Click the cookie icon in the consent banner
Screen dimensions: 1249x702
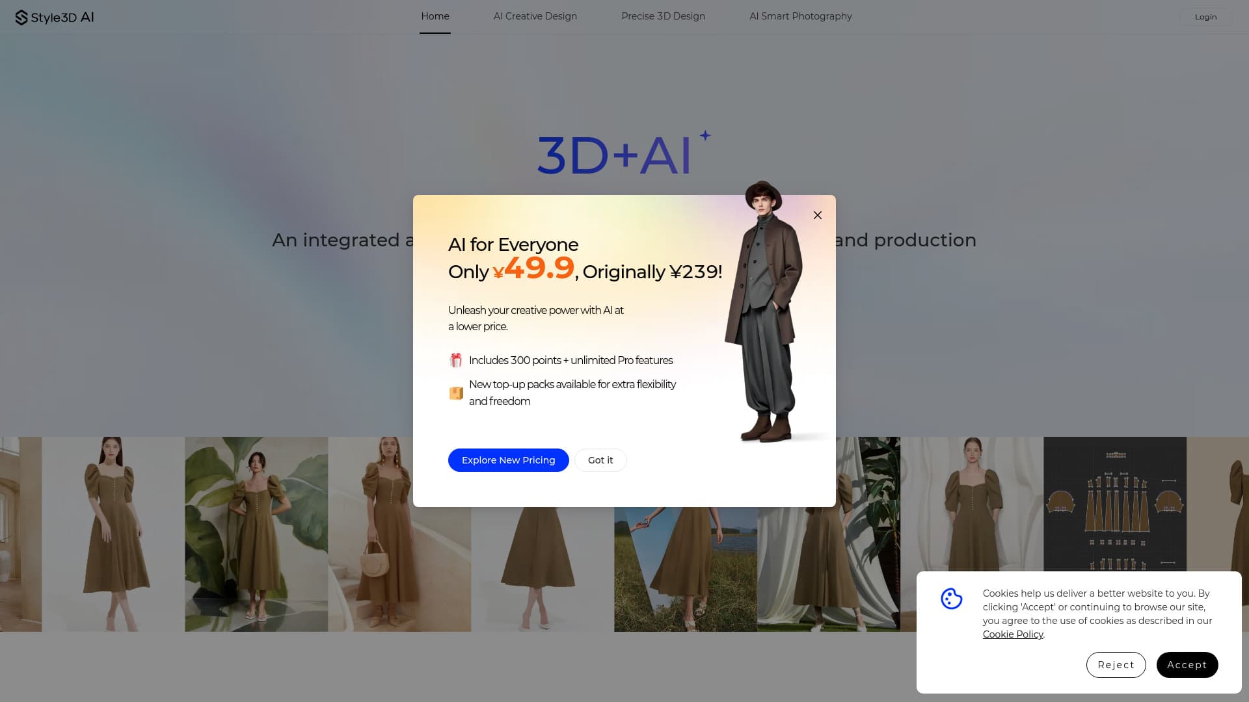[x=952, y=599]
